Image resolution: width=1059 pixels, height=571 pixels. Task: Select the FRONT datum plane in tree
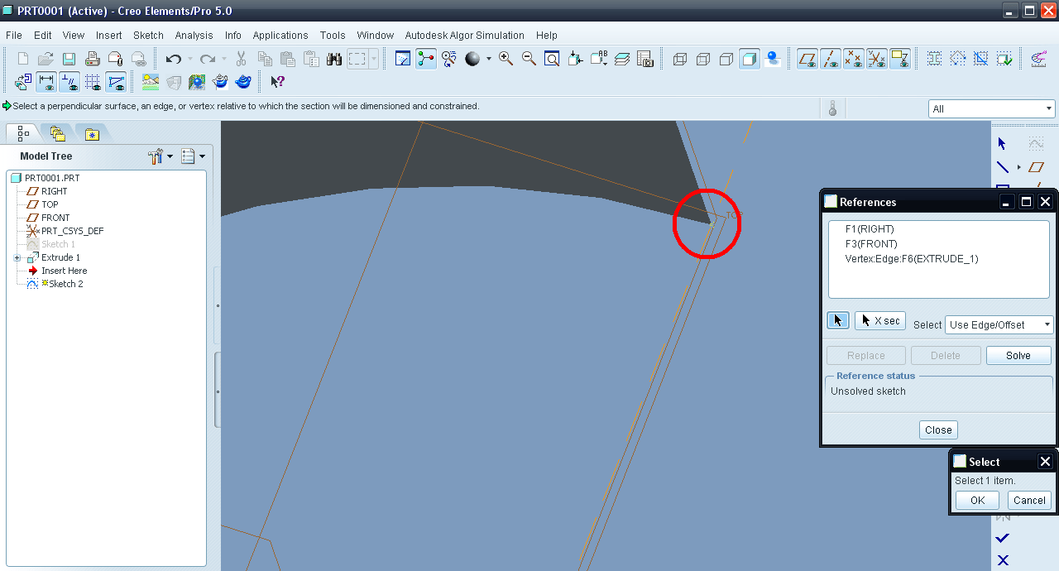[x=55, y=218]
